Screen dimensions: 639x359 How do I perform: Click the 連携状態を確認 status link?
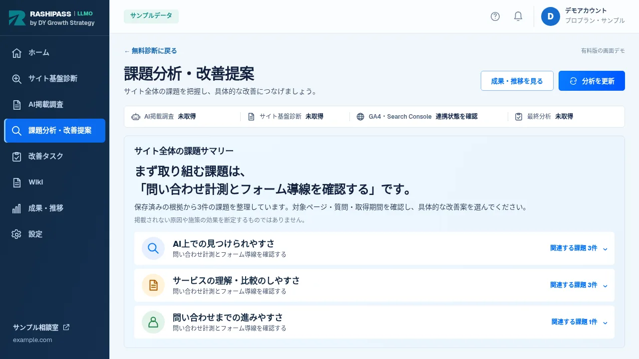(456, 117)
